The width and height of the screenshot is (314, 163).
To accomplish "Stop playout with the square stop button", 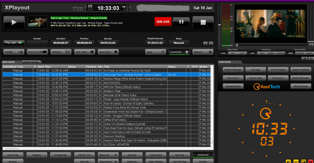I will coord(203,22).
